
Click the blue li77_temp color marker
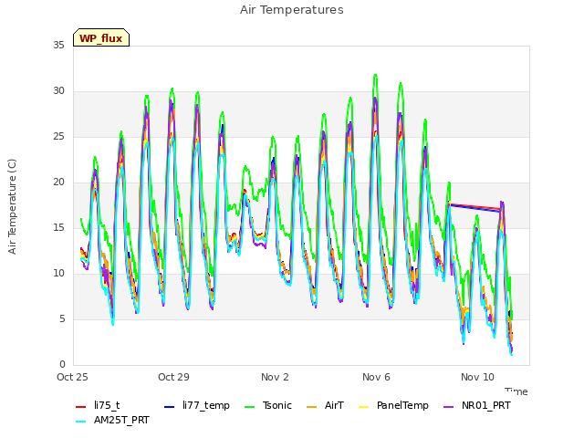coord(170,407)
